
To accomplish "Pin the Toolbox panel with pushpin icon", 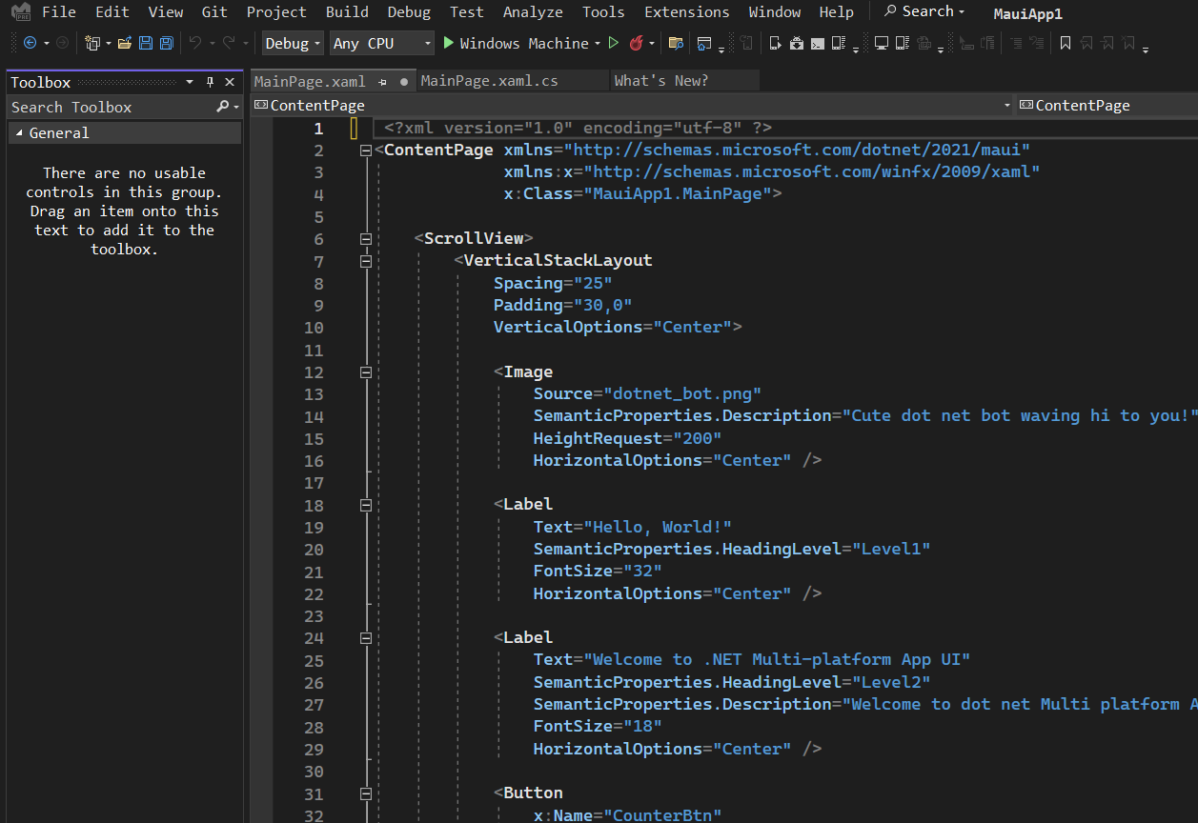I will (x=211, y=83).
